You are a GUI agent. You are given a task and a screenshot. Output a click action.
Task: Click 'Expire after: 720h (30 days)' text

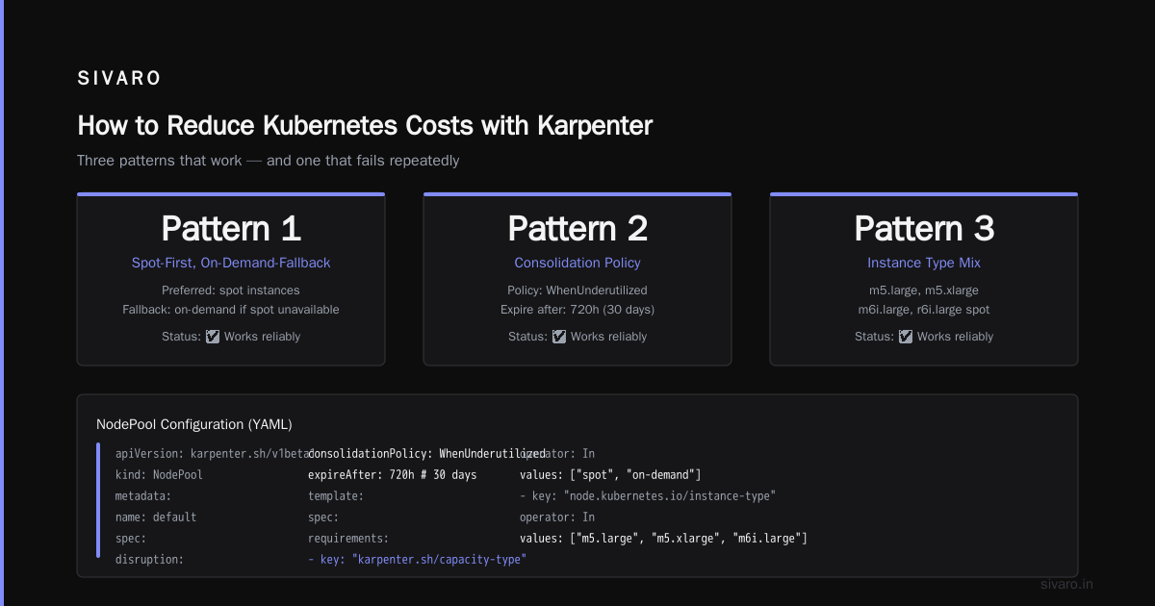click(577, 310)
